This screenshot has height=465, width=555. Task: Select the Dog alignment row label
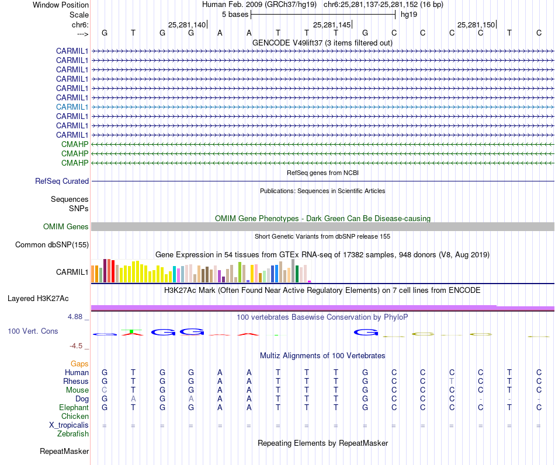tap(82, 399)
